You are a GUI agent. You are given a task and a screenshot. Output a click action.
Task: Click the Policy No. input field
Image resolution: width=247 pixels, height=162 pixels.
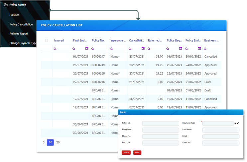click(x=160, y=123)
